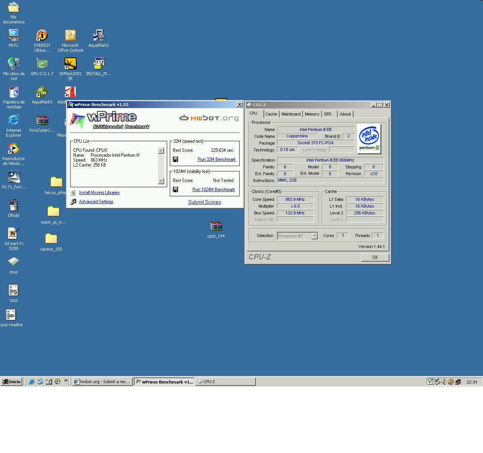483x453 pixels.
Task: Save the 32M score with floppy icon
Action: point(175,159)
